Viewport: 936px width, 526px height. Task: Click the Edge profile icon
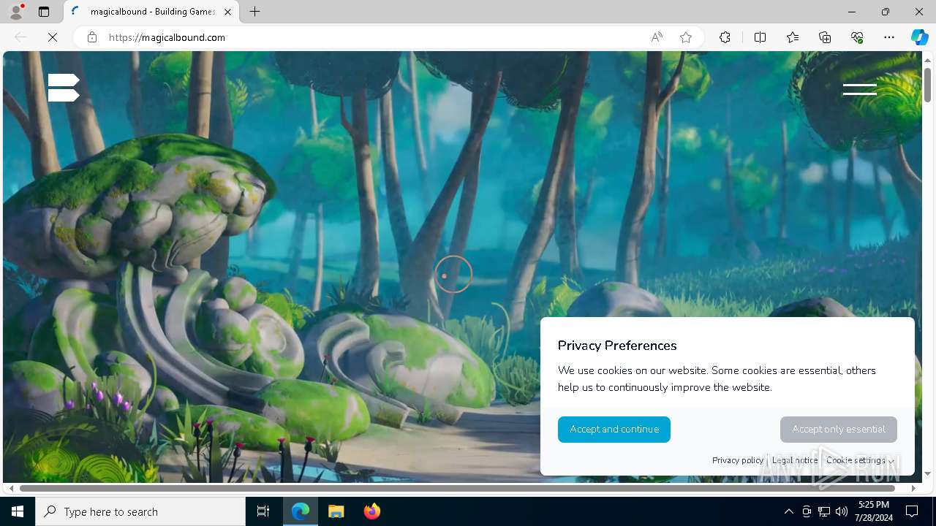(x=15, y=12)
